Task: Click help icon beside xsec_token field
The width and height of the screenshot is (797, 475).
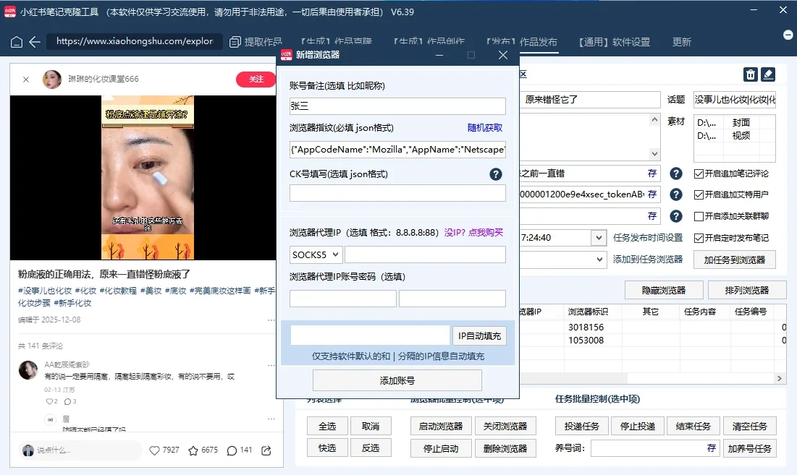Action: pos(675,194)
